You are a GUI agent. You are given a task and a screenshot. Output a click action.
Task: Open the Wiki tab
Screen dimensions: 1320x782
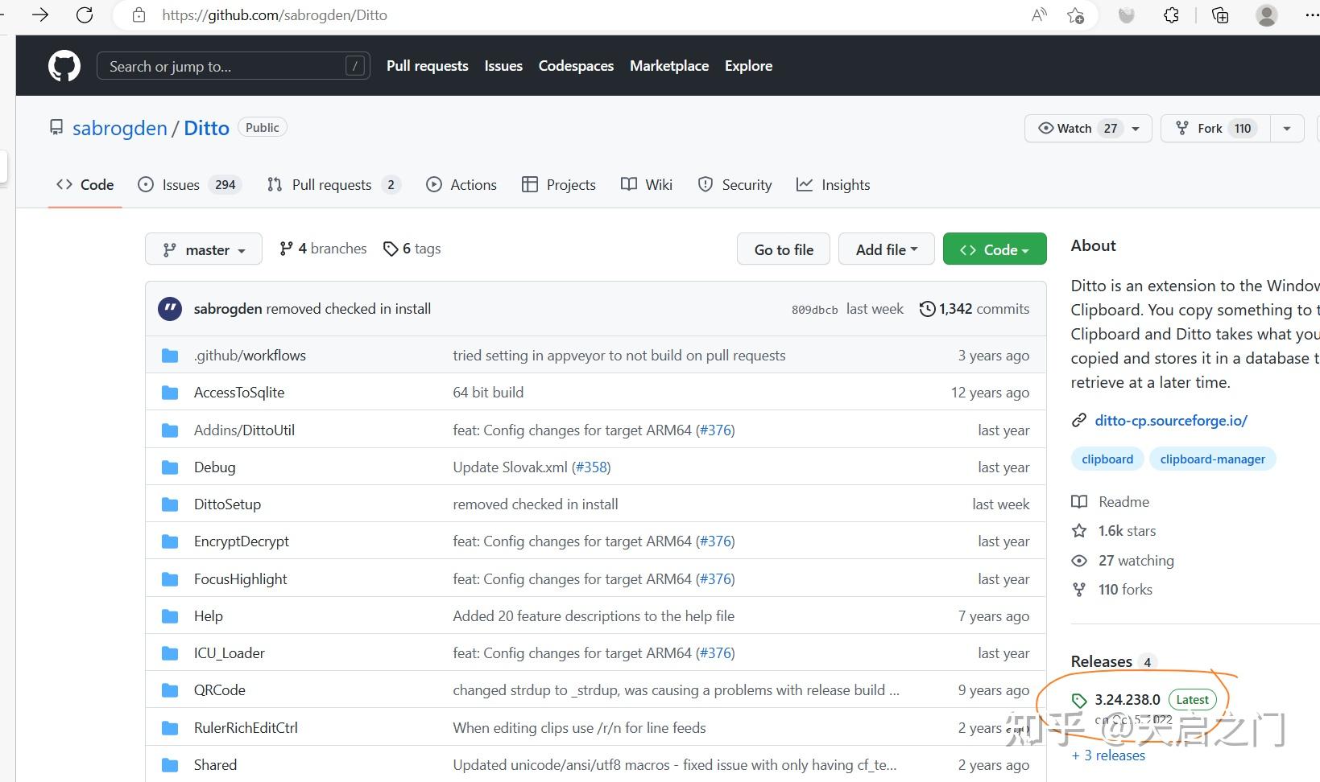[647, 185]
